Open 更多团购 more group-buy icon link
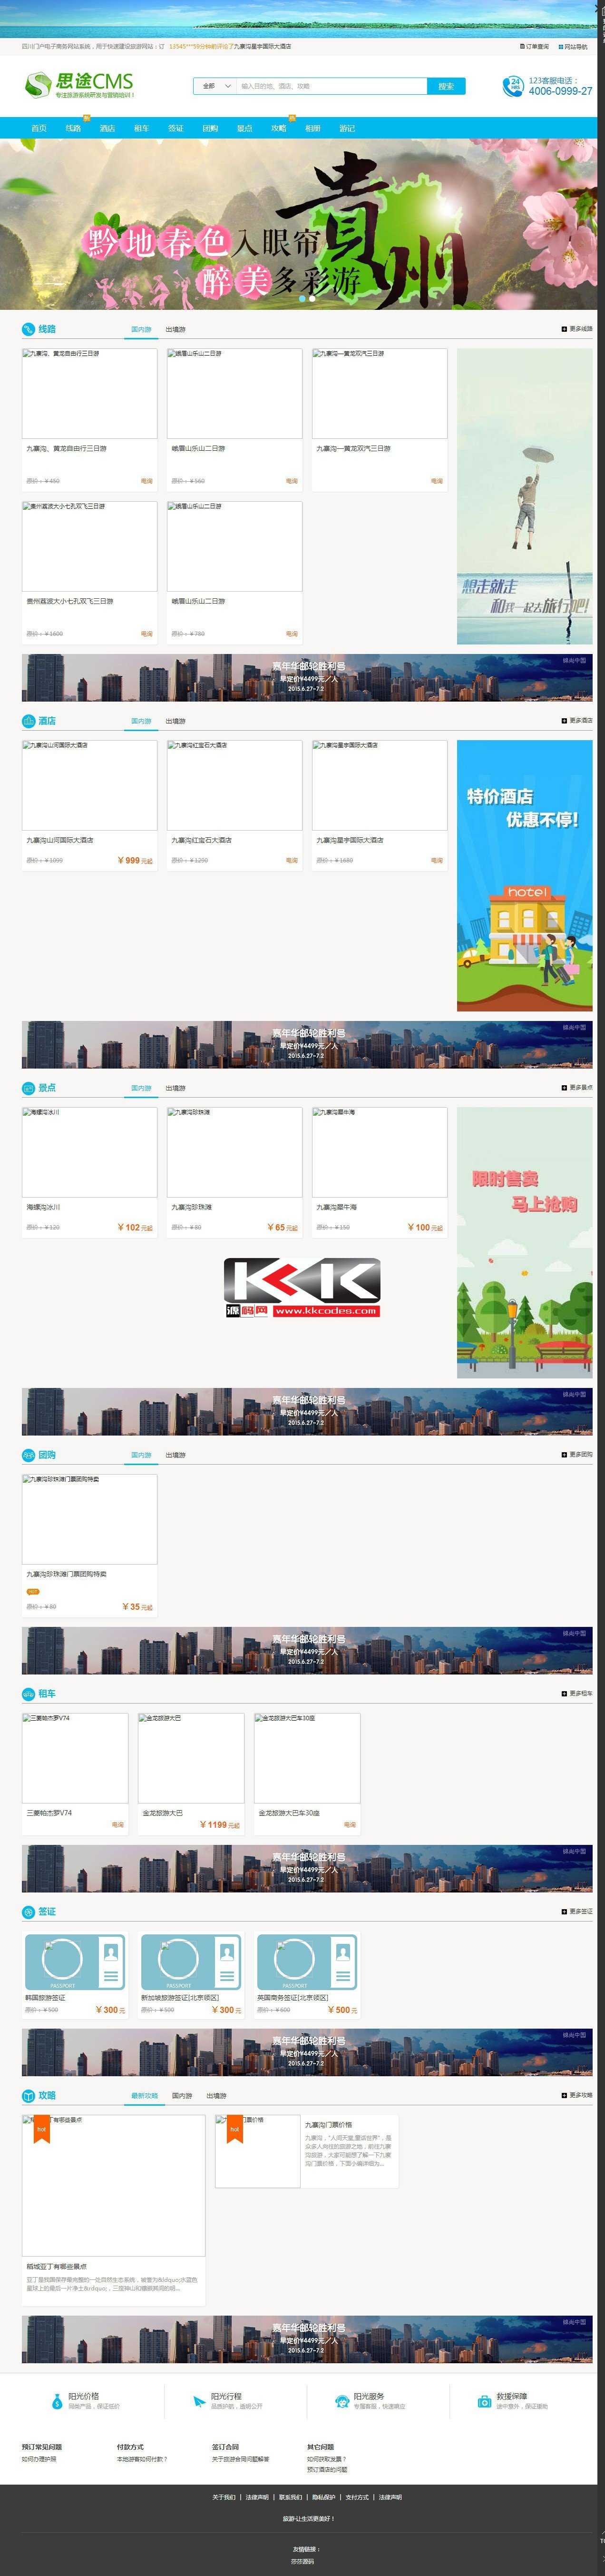 (577, 1454)
